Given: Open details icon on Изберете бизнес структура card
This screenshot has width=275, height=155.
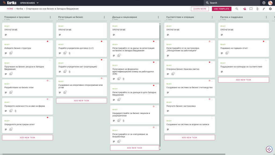Looking at the screenshot, I should tap(6, 53).
